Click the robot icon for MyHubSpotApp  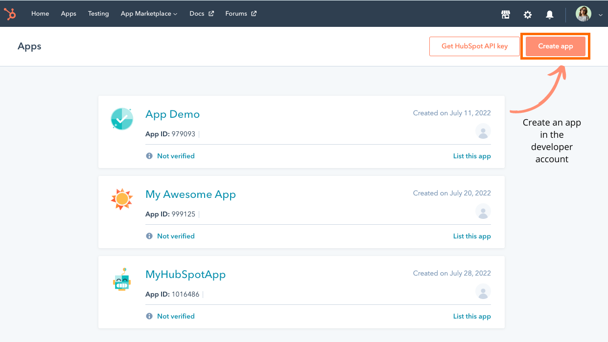click(x=122, y=279)
